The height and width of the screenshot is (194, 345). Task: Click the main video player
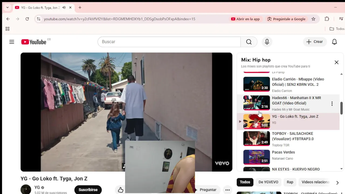(126, 112)
